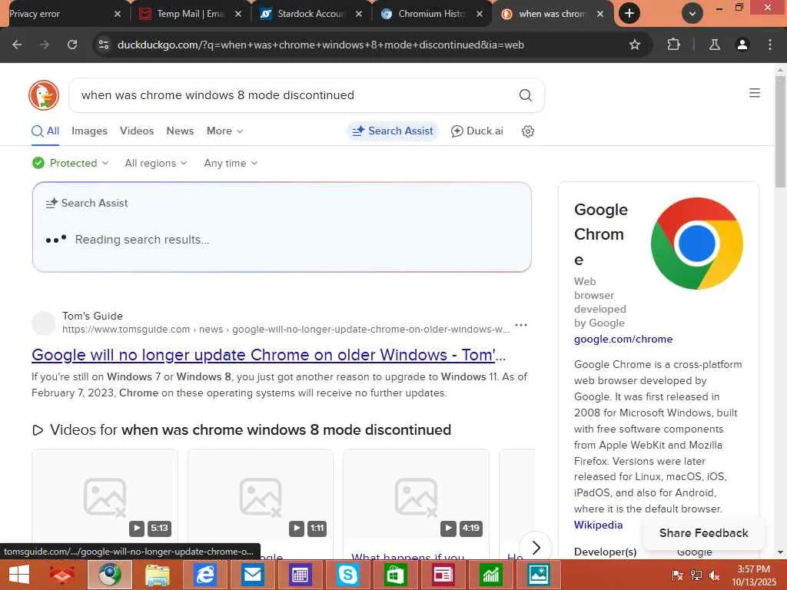Open Chrome Labs flask icon
Viewport: 787px width, 590px height.
714,45
